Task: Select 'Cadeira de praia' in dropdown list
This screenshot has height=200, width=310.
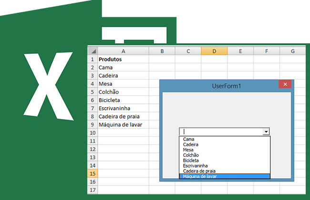Action: (x=225, y=171)
